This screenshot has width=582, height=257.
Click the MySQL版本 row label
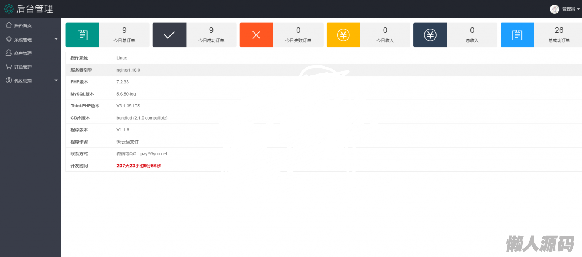[x=82, y=94]
